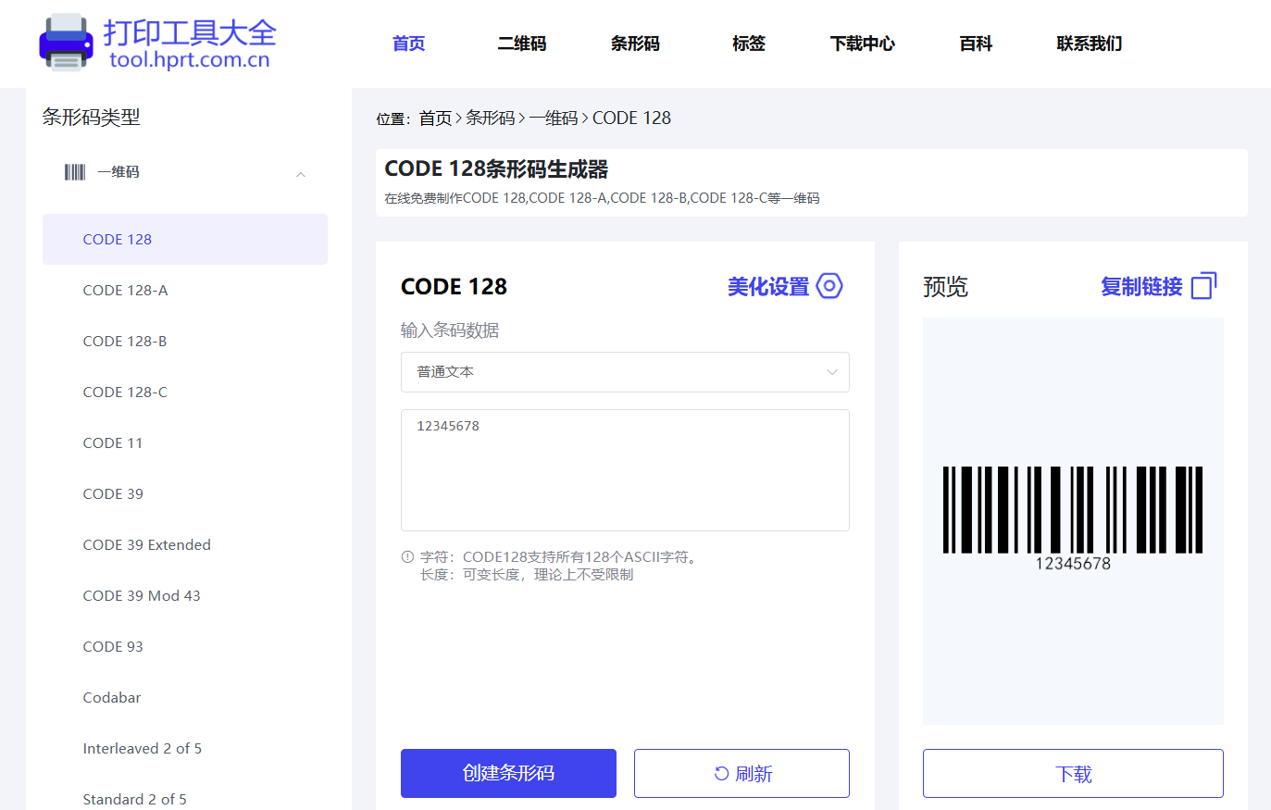The image size is (1271, 810).
Task: Open the 普通文本 data type dropdown
Action: click(625, 372)
